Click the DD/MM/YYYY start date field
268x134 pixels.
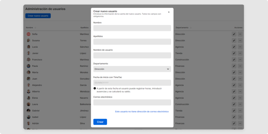point(132,83)
